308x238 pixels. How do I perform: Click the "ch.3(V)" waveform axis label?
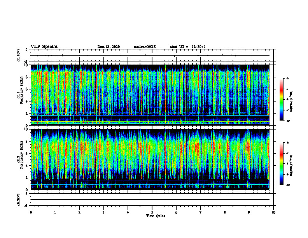pos(19,199)
